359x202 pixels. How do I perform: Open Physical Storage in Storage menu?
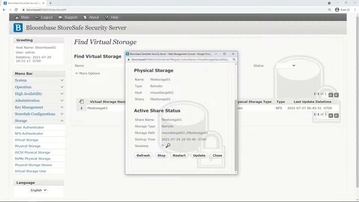[27, 146]
